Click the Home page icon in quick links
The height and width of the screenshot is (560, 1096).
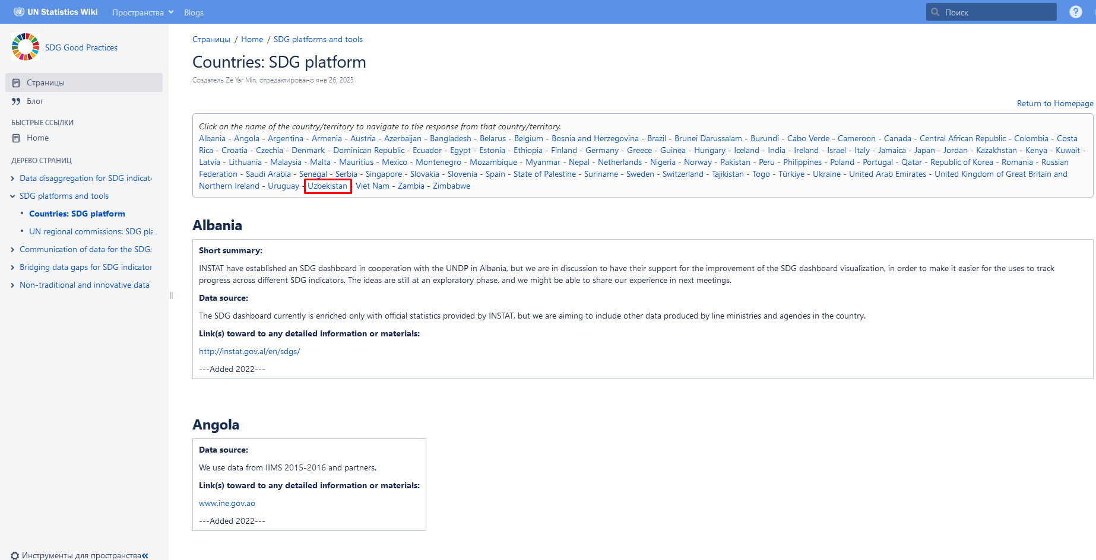pos(16,138)
